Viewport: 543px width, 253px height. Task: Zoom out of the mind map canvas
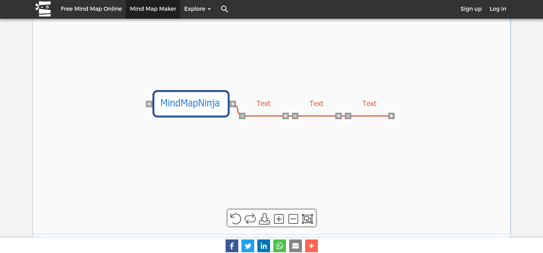click(x=293, y=219)
